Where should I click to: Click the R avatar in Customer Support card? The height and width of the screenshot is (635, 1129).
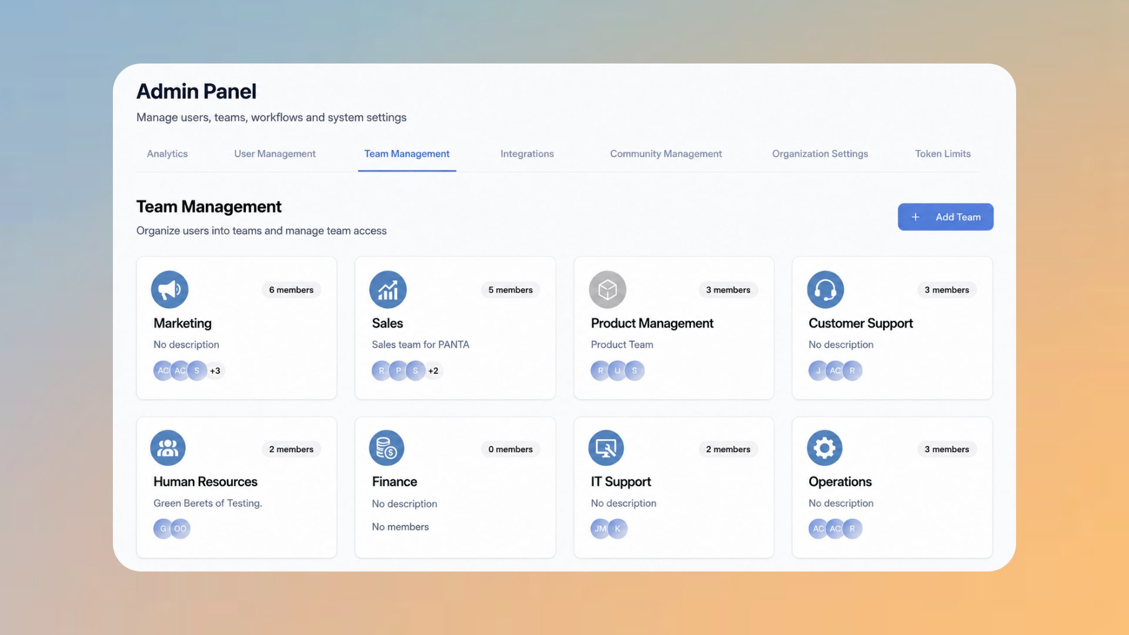852,370
